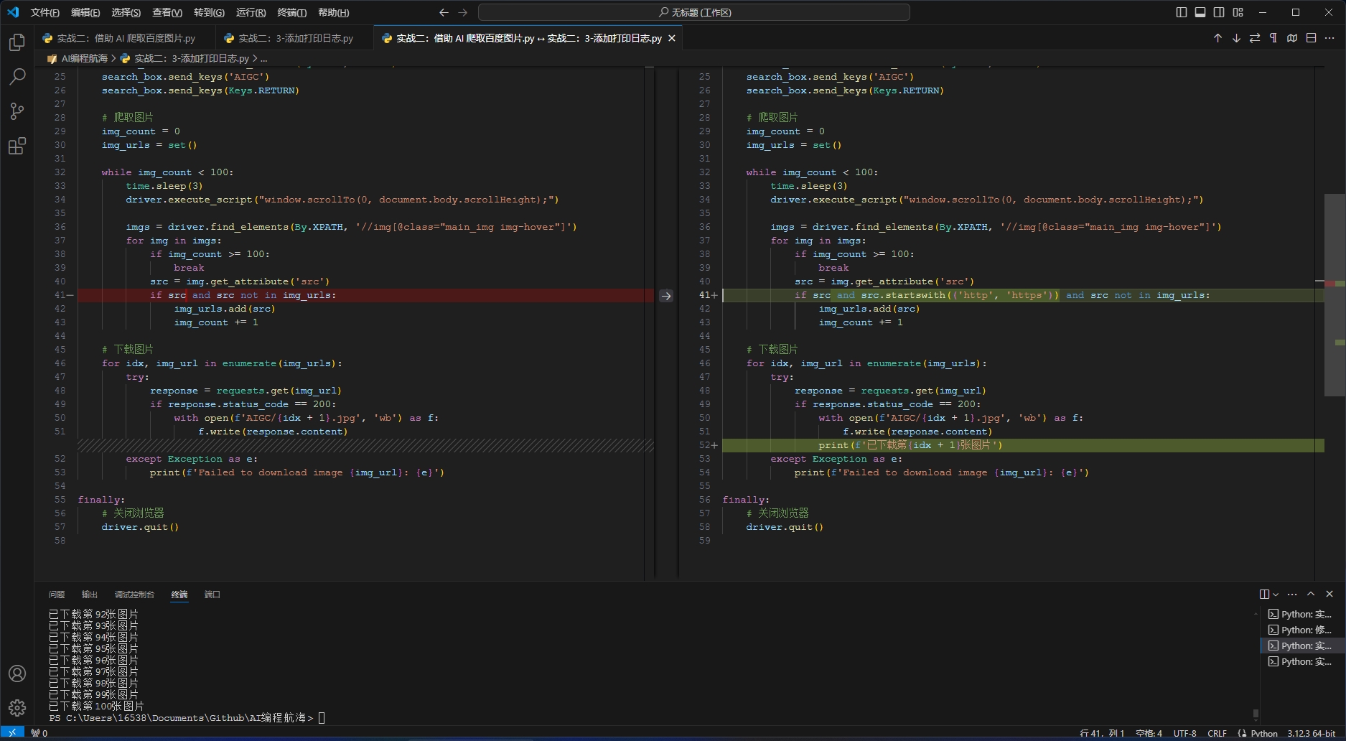Viewport: 1346px width, 741px height.
Task: Toggle the secondary side bar layout icon
Action: [1219, 12]
